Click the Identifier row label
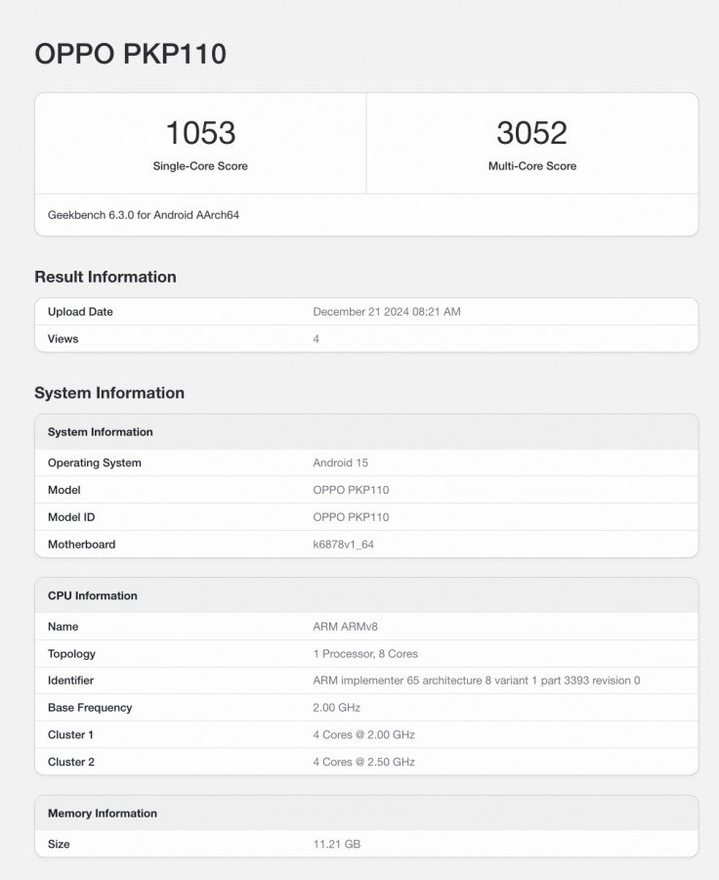This screenshot has width=719, height=880. point(70,681)
